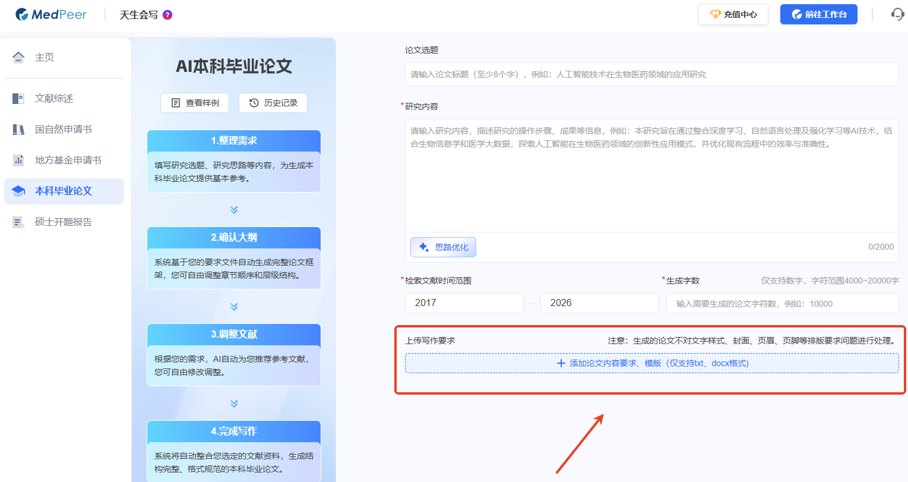This screenshot has height=482, width=908.
Task: Open customer service headset icon
Action: pyautogui.click(x=897, y=14)
